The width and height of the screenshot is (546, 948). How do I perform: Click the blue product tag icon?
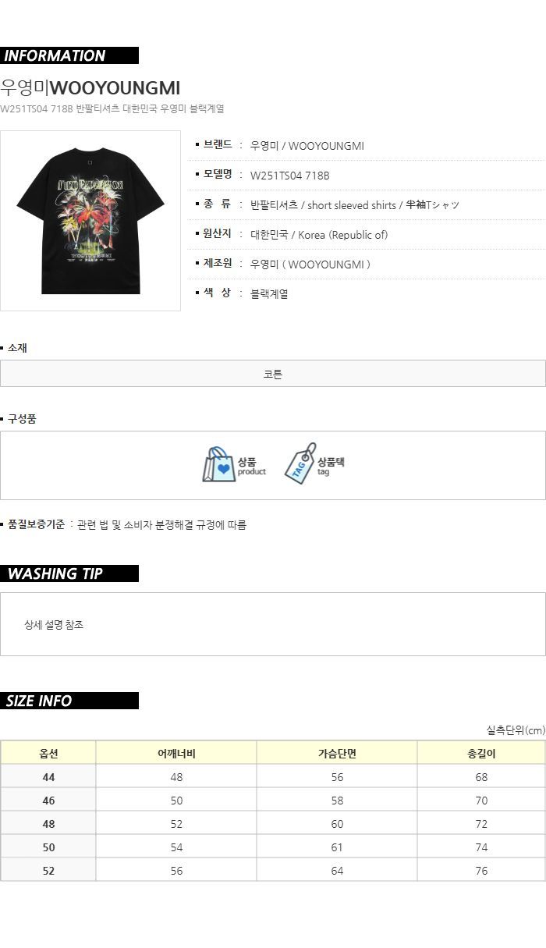(300, 463)
